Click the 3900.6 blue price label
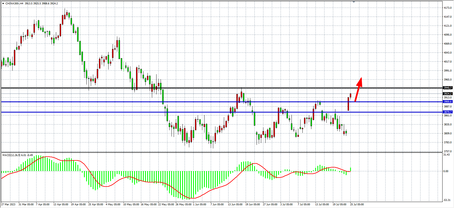454x208 pixels. pos(447,102)
